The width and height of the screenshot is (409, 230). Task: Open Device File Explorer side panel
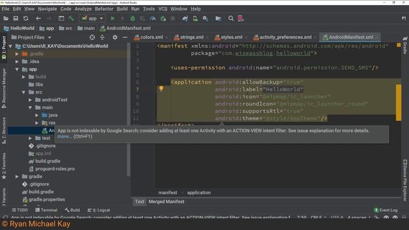(405, 180)
